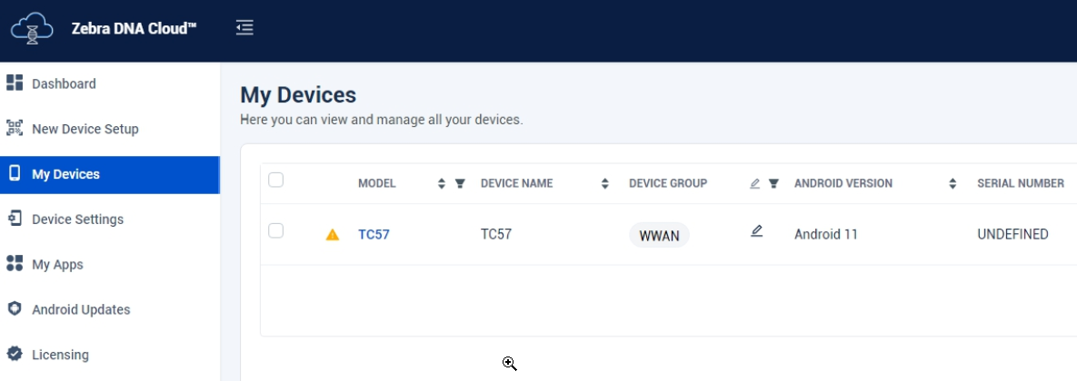Click the New Device Setup QR icon
Screen dimensions: 1077x381
coord(15,128)
